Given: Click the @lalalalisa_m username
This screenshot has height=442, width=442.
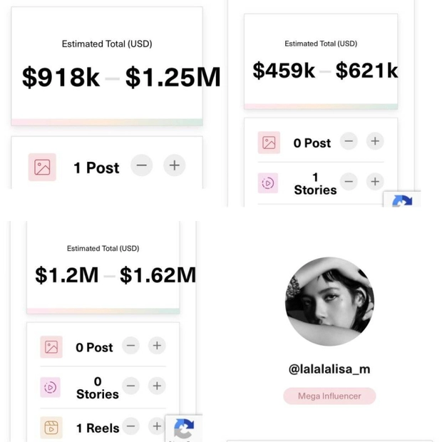Looking at the screenshot, I should coord(329,369).
